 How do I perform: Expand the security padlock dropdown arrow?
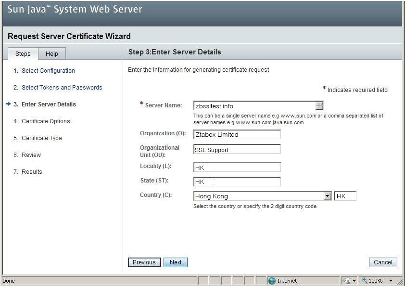(x=354, y=281)
